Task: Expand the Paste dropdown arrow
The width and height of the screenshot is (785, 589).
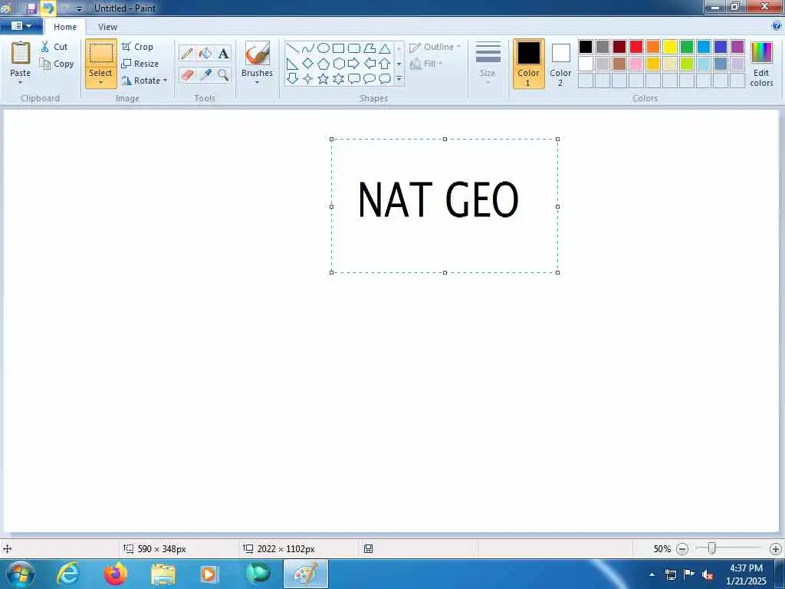Action: point(21,83)
